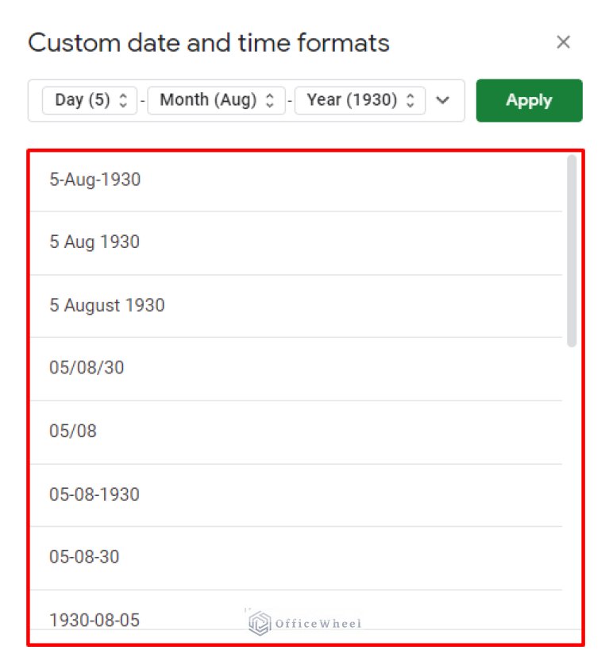Viewport: 609px width, 654px height.
Task: Select the 5 August 1930 format option
Action: point(107,305)
